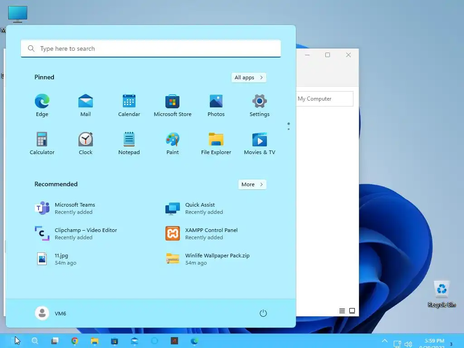Launch XAMPP Control Panel recommendation

[x=202, y=233]
